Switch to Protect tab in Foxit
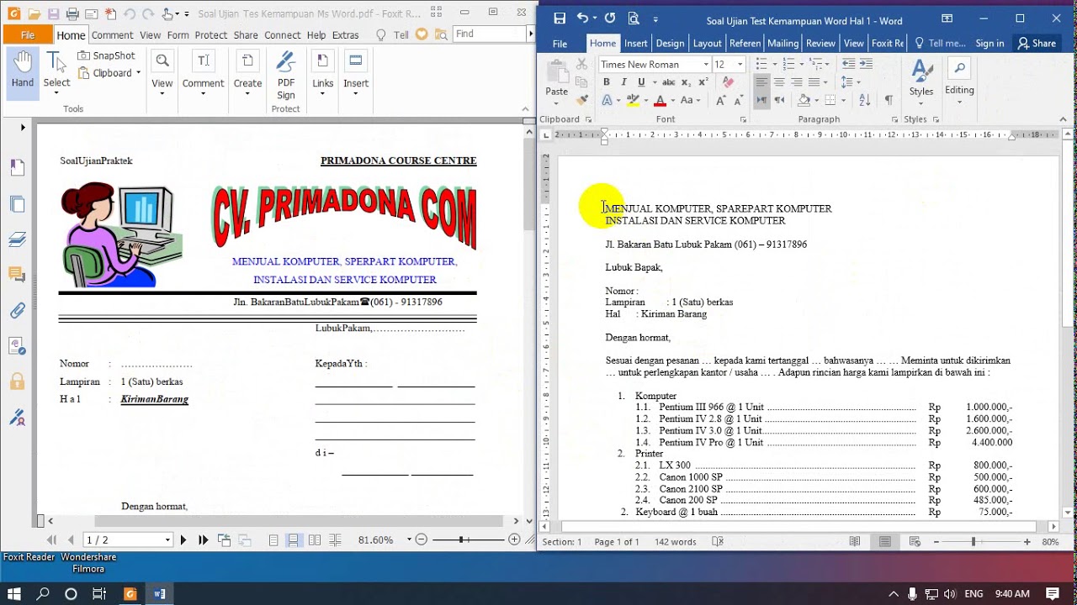1077x605 pixels. tap(210, 34)
